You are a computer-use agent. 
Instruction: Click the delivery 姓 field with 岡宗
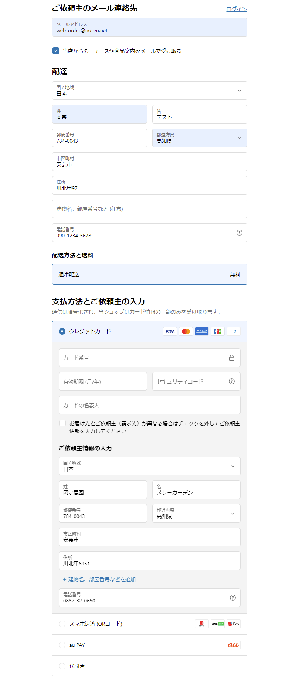[x=99, y=114]
